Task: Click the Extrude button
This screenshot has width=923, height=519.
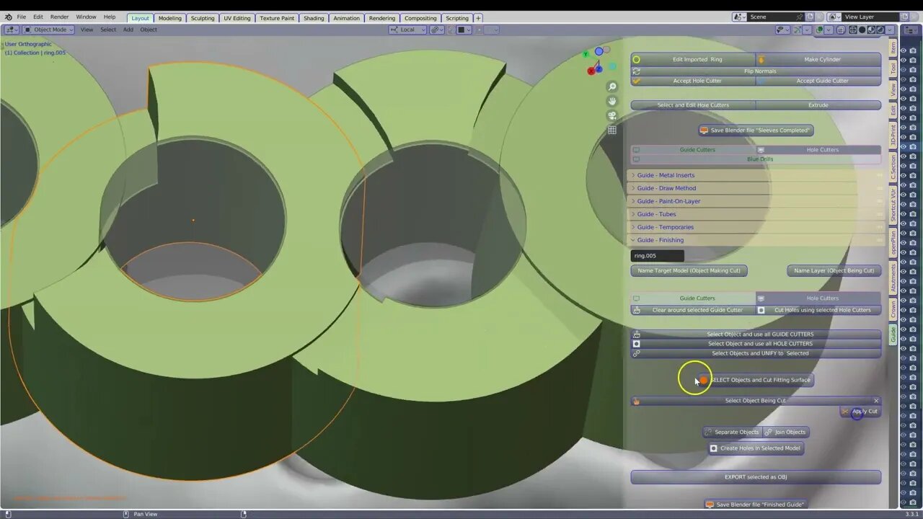Action: point(818,105)
